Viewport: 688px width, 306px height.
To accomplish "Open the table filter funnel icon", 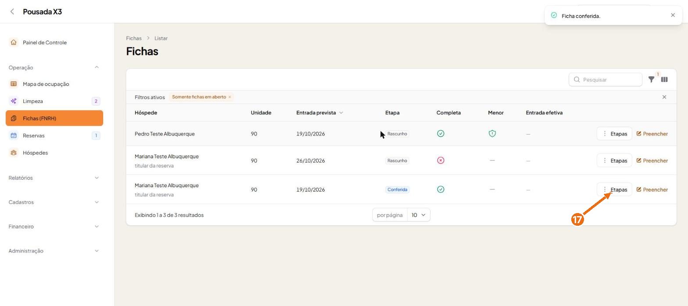I will (652, 79).
